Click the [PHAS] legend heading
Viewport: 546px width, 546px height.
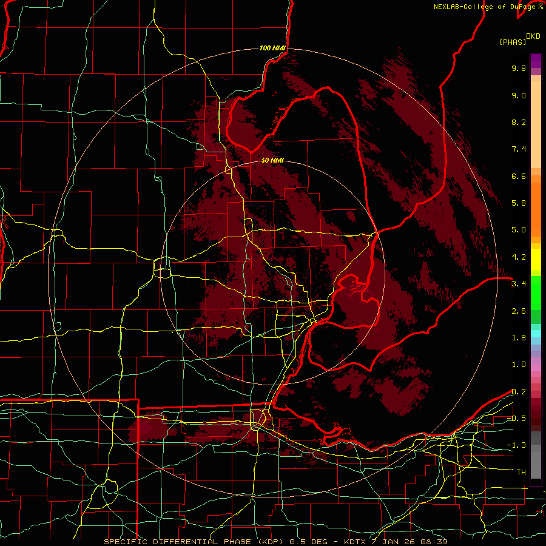point(513,42)
